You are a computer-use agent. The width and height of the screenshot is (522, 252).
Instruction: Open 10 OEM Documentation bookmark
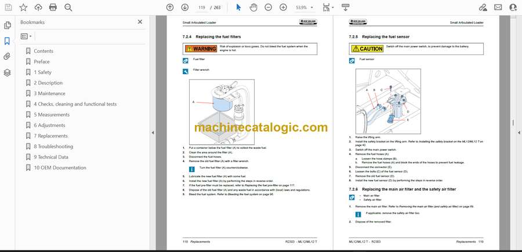pyautogui.click(x=60, y=168)
